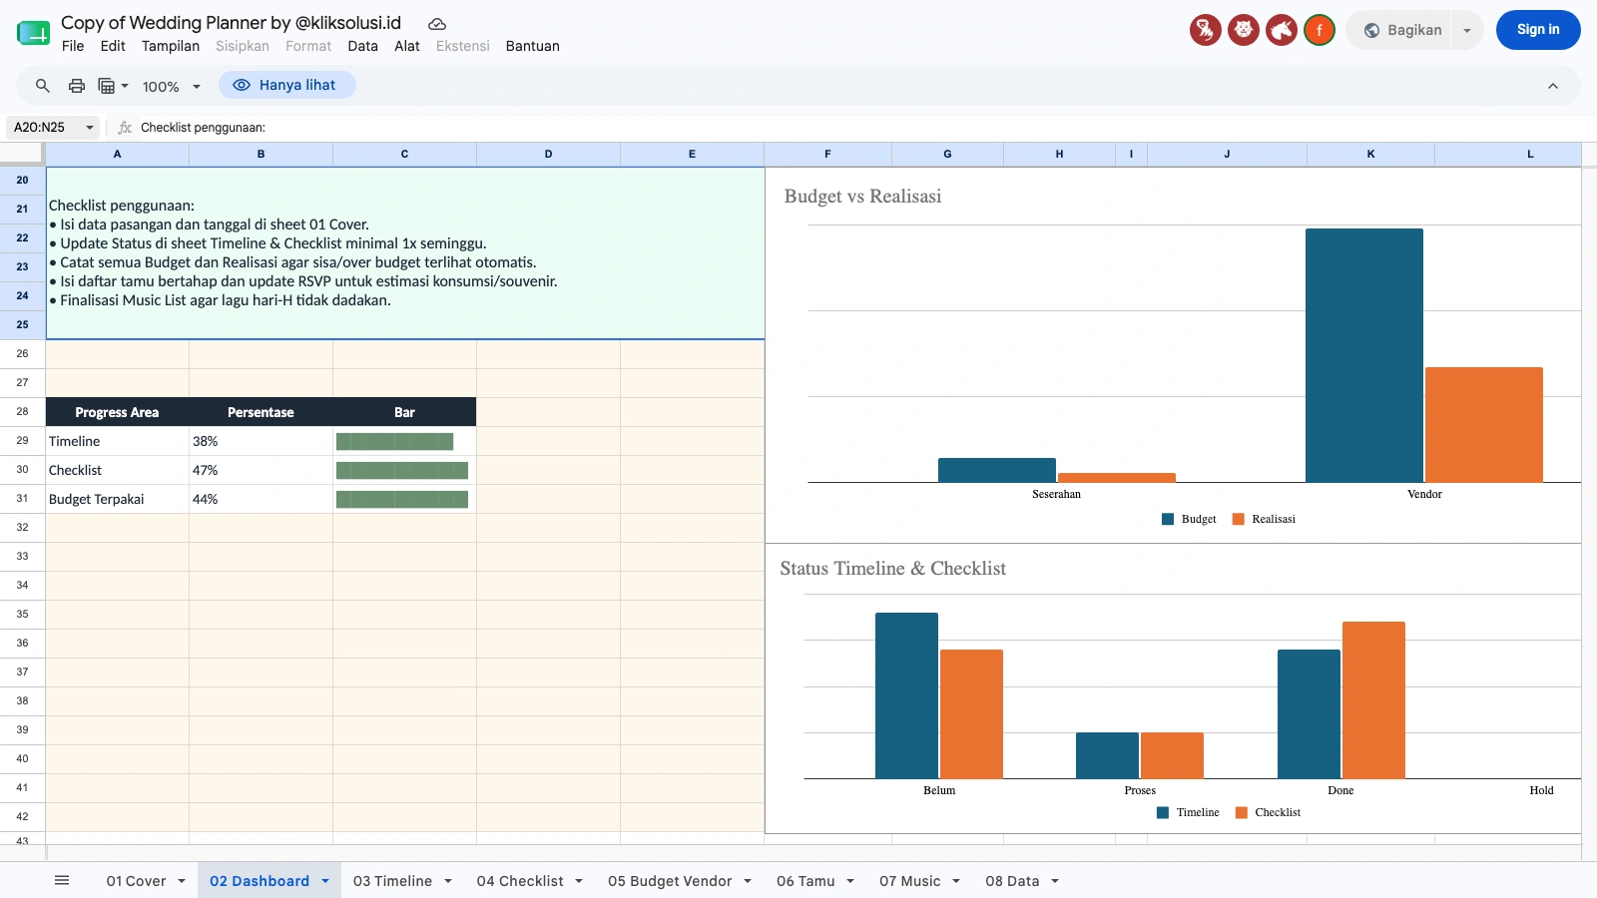The image size is (1597, 898).
Task: Switch to the 01 Cover sheet
Action: [137, 881]
